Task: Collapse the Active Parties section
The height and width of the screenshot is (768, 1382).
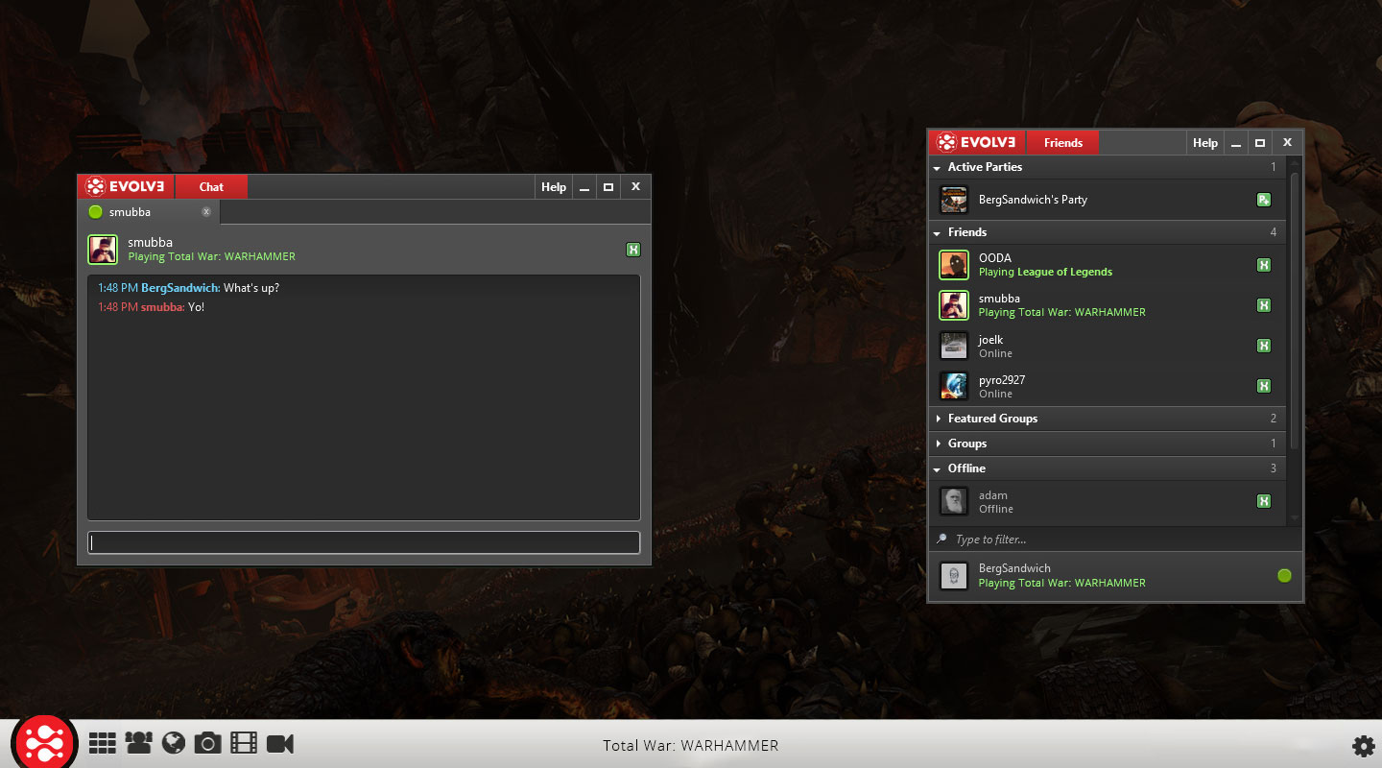Action: pos(937,168)
